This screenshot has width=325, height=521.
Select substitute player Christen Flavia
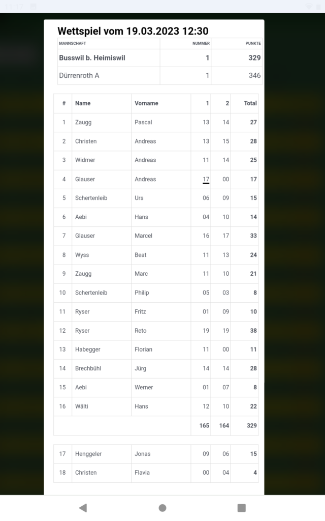coord(86,473)
